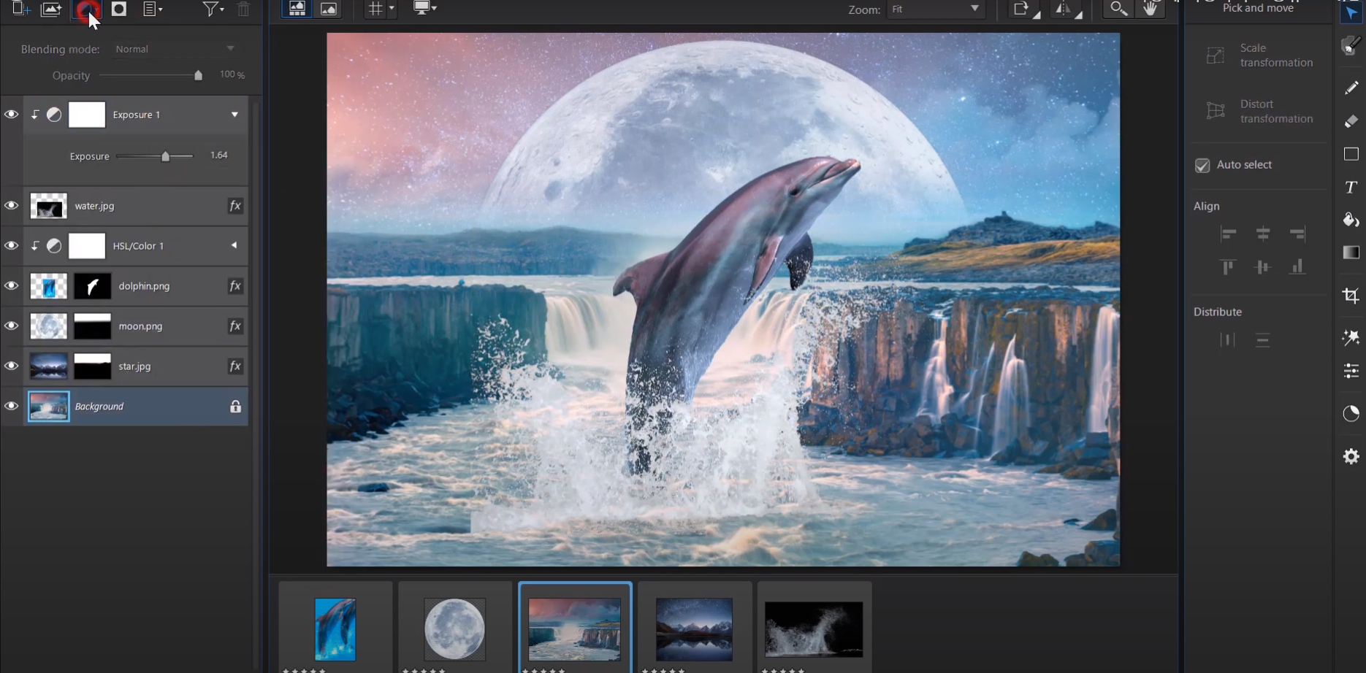
Task: Select the moon.png layer mask thumbnail
Action: click(x=93, y=326)
